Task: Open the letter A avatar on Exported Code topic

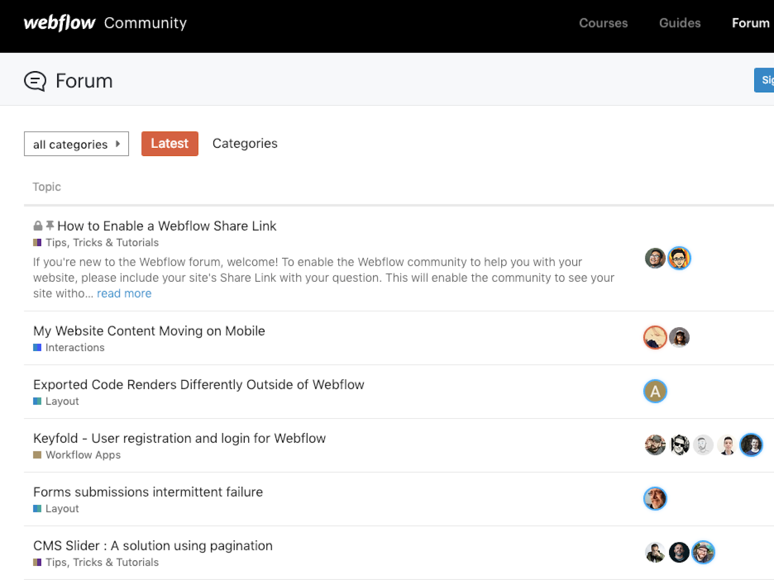Action: click(x=655, y=391)
